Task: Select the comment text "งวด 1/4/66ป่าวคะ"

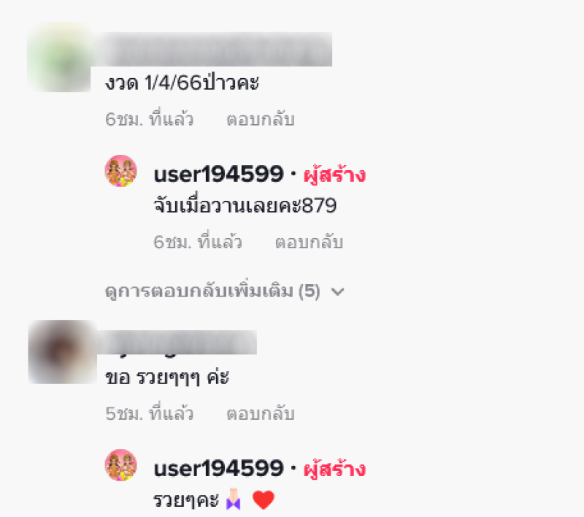Action: coord(182,83)
